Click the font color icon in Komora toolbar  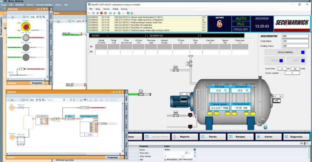click(x=96, y=100)
